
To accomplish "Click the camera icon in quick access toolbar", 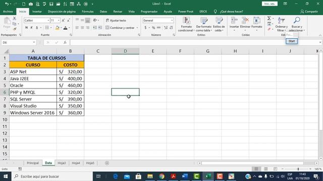I will pos(31,4).
